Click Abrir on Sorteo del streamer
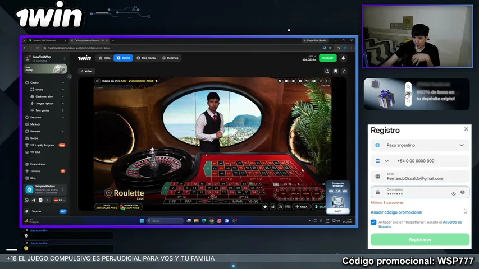The image size is (479, 269). (338, 211)
